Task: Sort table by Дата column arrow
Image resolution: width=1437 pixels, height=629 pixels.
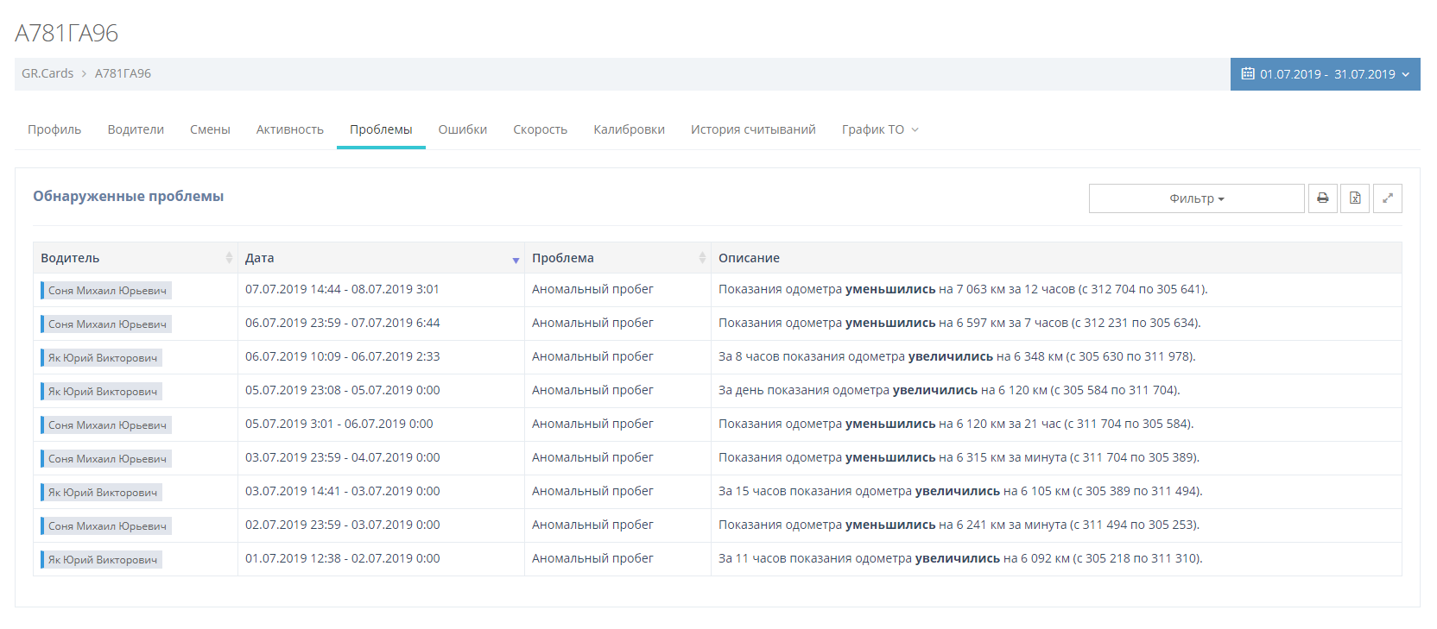Action: pos(516,259)
